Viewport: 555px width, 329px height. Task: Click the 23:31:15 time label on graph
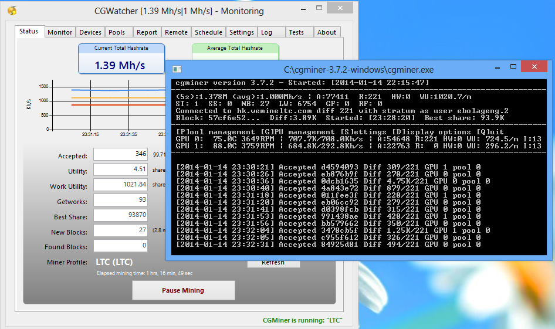(90, 134)
